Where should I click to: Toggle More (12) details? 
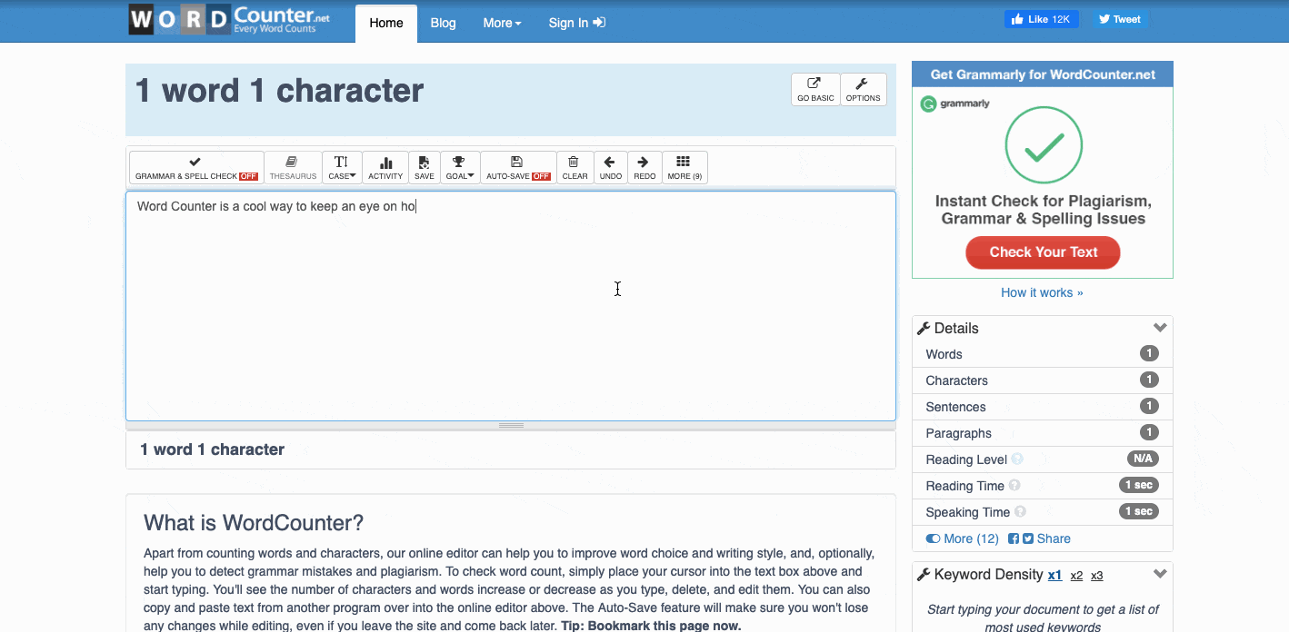962,538
